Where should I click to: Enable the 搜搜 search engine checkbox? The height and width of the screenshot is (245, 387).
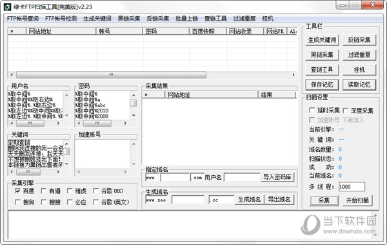tap(44, 202)
